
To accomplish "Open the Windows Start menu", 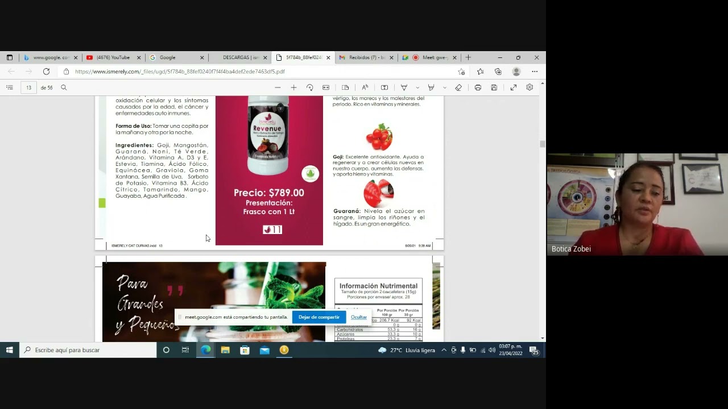I will 10,350.
